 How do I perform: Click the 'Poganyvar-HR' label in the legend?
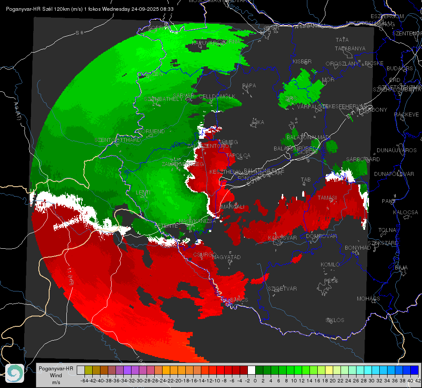pyautogui.click(x=56, y=369)
